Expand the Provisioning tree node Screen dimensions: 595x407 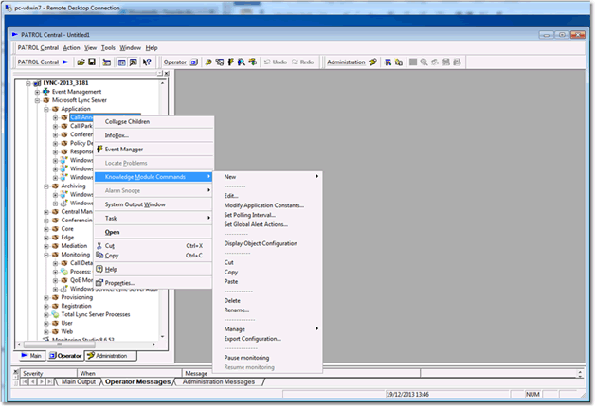45,297
